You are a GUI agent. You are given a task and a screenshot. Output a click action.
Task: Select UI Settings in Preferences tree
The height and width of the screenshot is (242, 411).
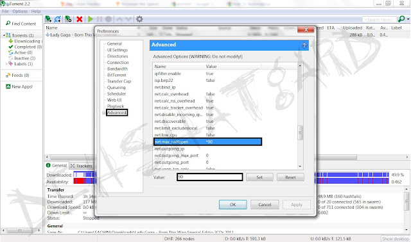click(117, 50)
